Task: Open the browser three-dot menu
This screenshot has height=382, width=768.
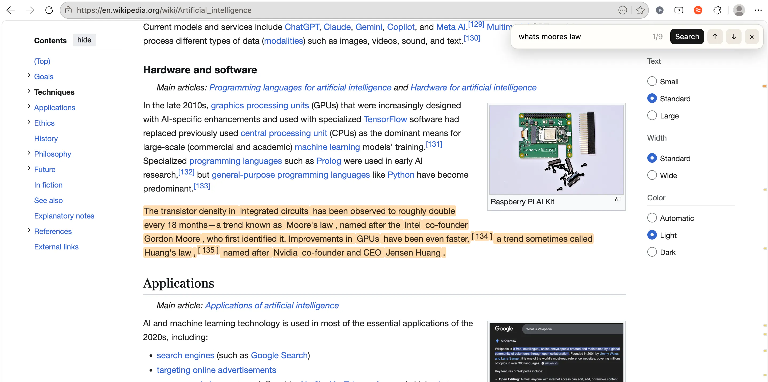Action: (x=758, y=10)
